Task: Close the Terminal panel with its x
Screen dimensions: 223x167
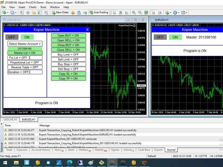Action: pyautogui.click(x=1, y=124)
